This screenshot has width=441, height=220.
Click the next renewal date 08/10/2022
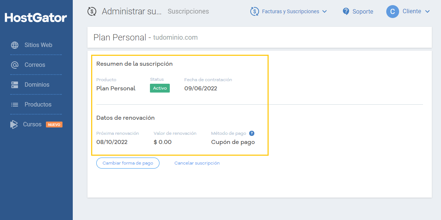(x=112, y=142)
